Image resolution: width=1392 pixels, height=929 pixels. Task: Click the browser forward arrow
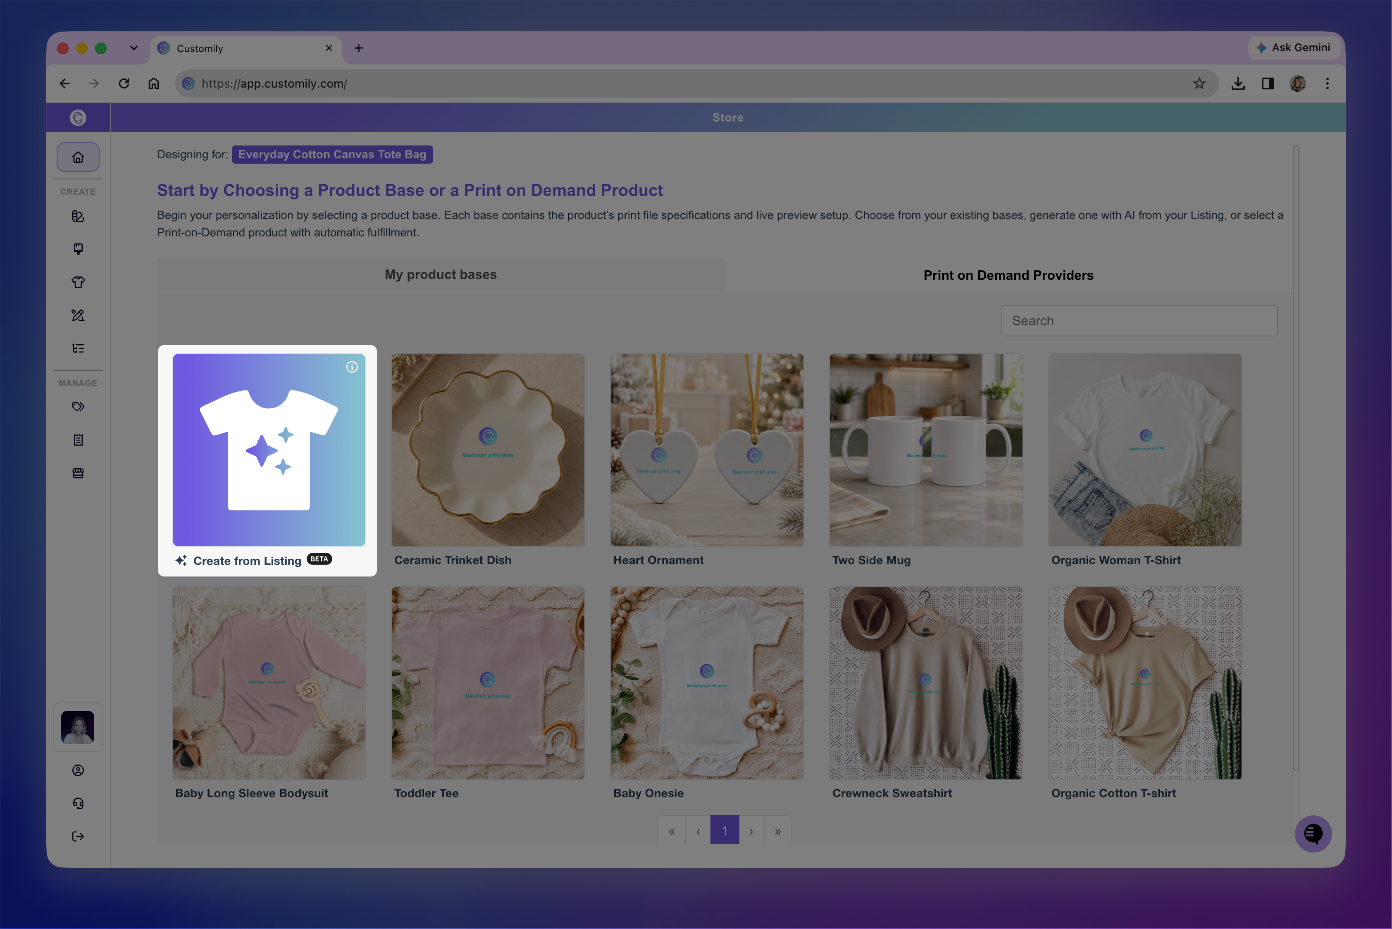[x=94, y=83]
